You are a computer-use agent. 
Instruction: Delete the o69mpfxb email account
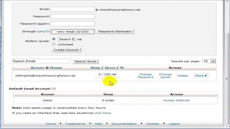pyautogui.click(x=183, y=76)
